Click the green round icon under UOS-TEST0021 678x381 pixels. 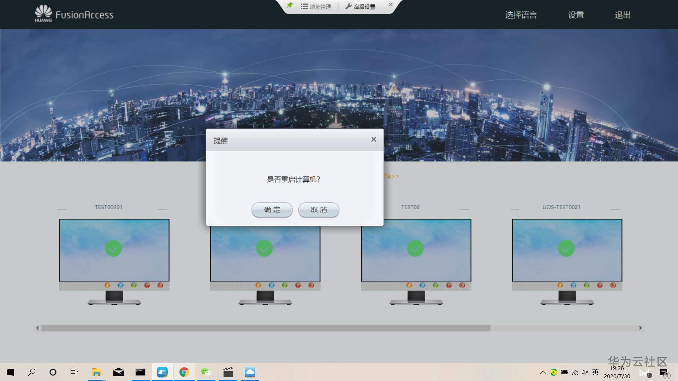click(587, 285)
